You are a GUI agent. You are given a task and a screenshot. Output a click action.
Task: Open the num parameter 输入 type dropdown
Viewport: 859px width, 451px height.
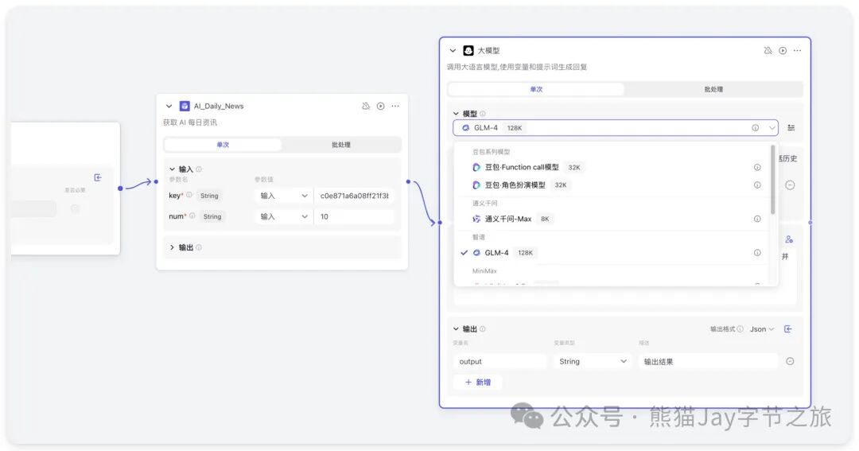pos(283,216)
